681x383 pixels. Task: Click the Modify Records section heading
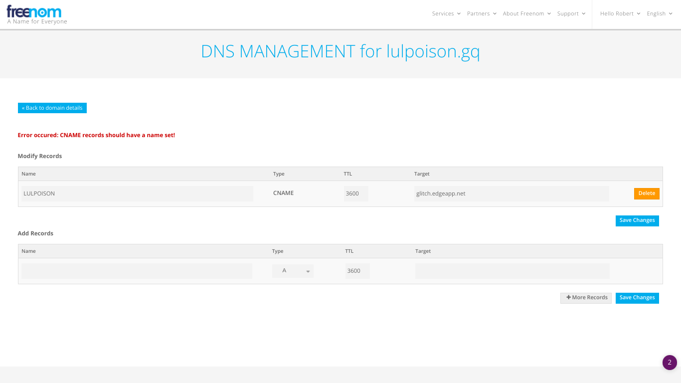click(x=40, y=156)
